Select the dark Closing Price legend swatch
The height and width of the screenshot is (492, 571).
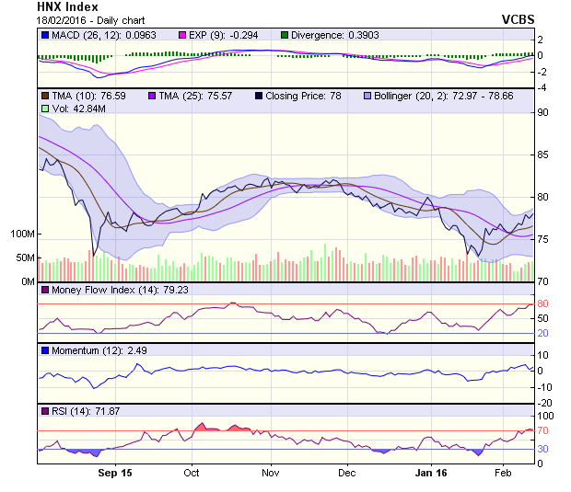[259, 96]
